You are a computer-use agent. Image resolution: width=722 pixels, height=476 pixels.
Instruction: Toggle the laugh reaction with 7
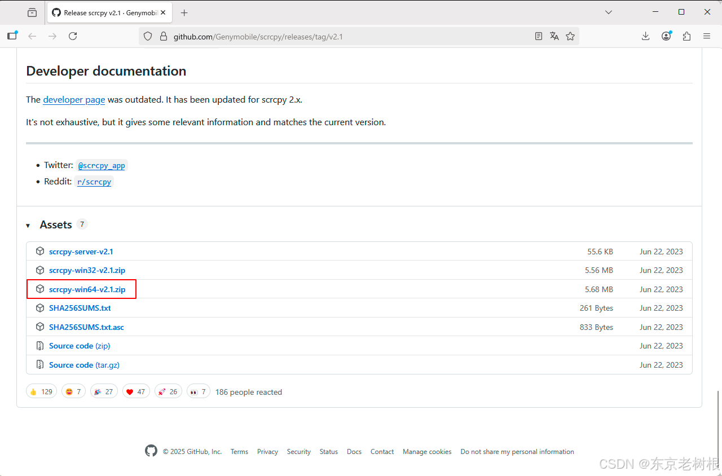(x=73, y=391)
